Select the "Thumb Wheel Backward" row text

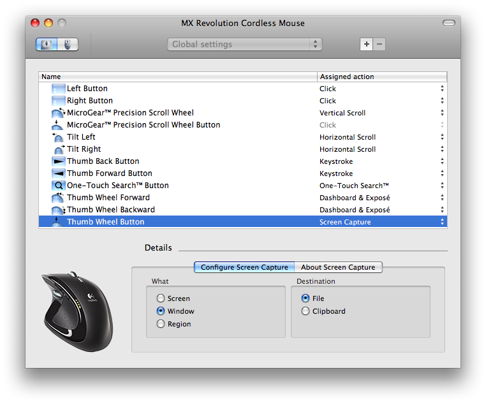point(110,210)
